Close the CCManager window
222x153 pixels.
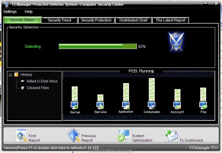click(216, 3)
